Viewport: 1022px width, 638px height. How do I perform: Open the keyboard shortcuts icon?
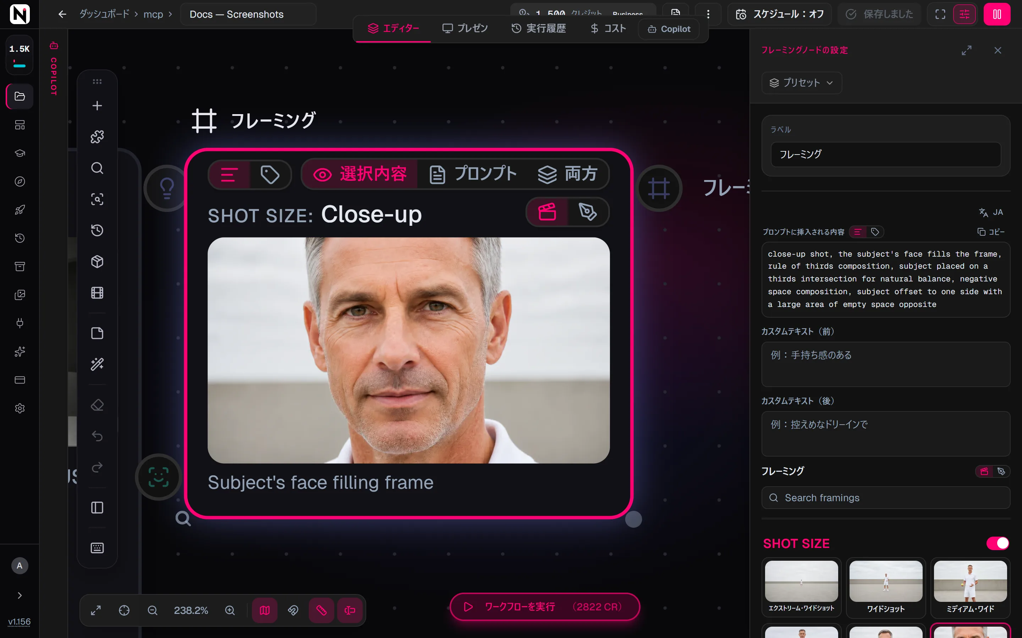(97, 548)
